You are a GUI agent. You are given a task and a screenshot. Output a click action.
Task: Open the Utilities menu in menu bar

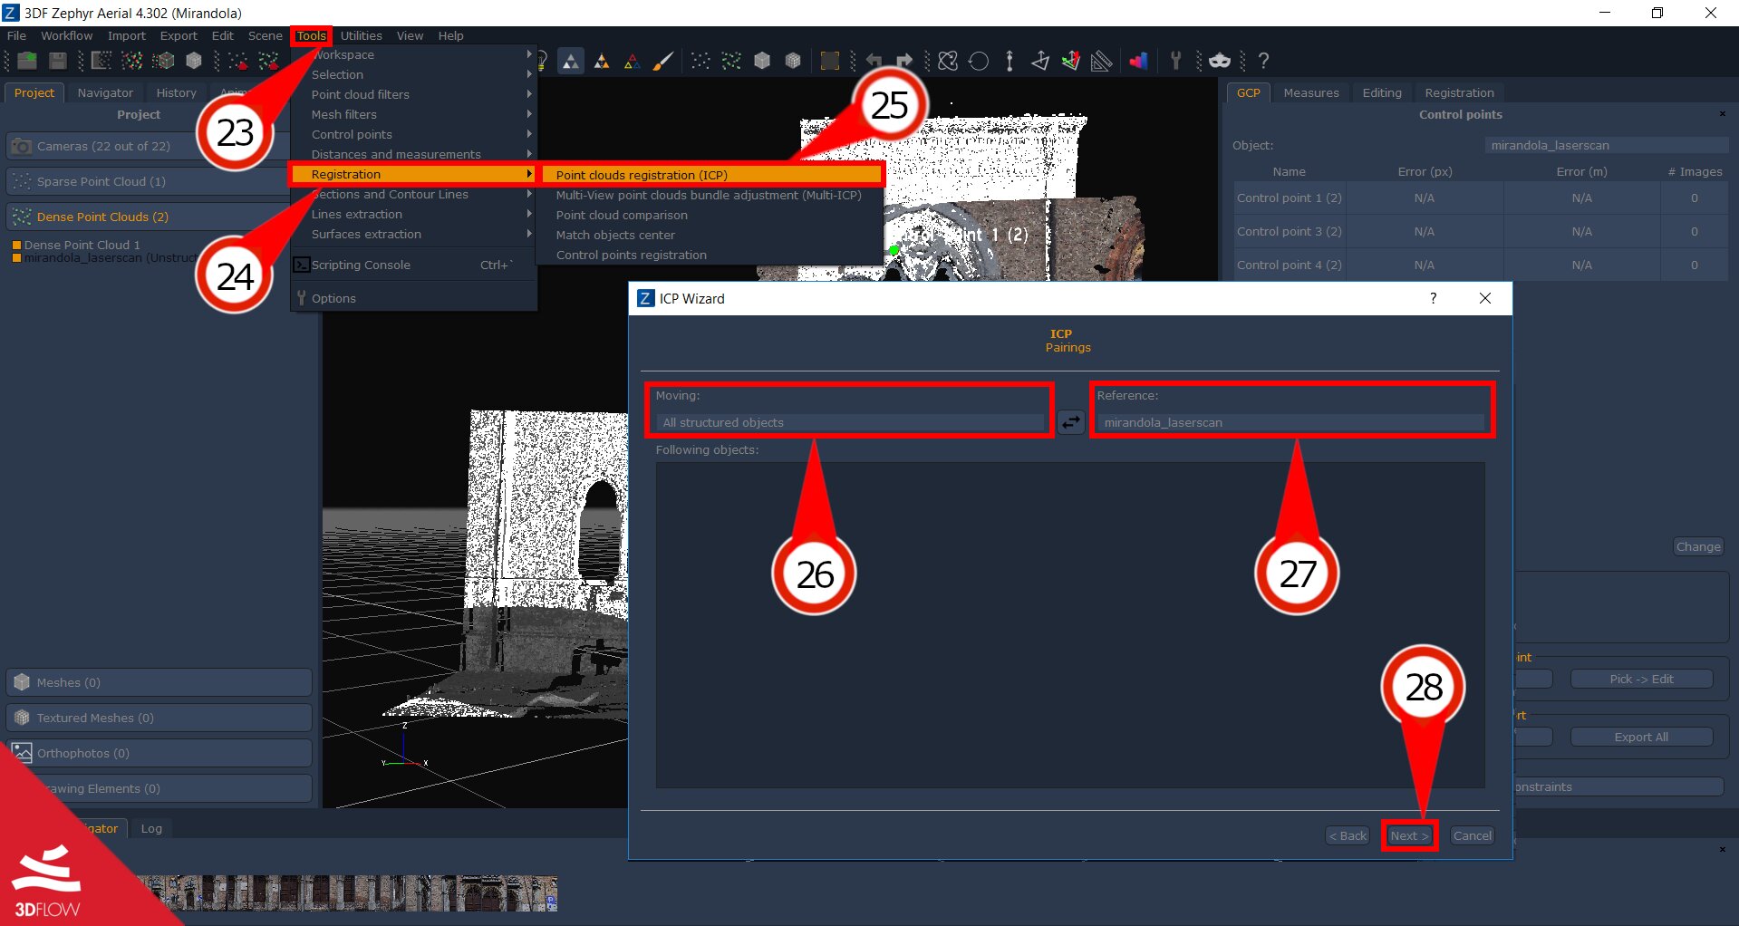point(361,35)
